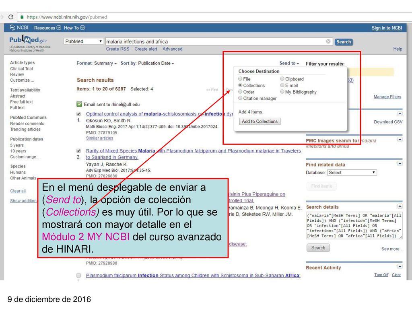Open the Sort by Publication Date dropdown
Screen dimensions: 412x309
click(147, 63)
